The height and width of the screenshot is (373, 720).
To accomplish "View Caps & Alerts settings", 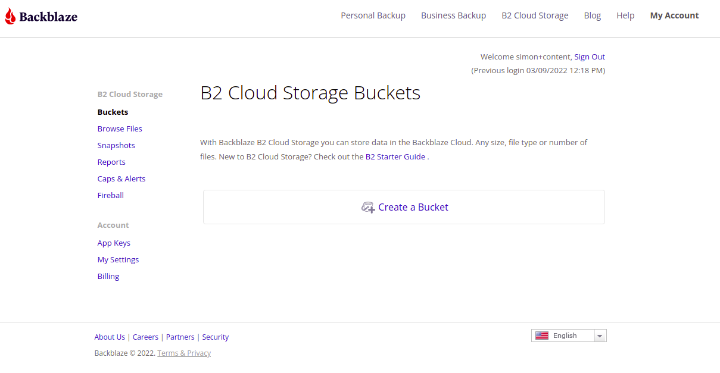I will coord(121,178).
